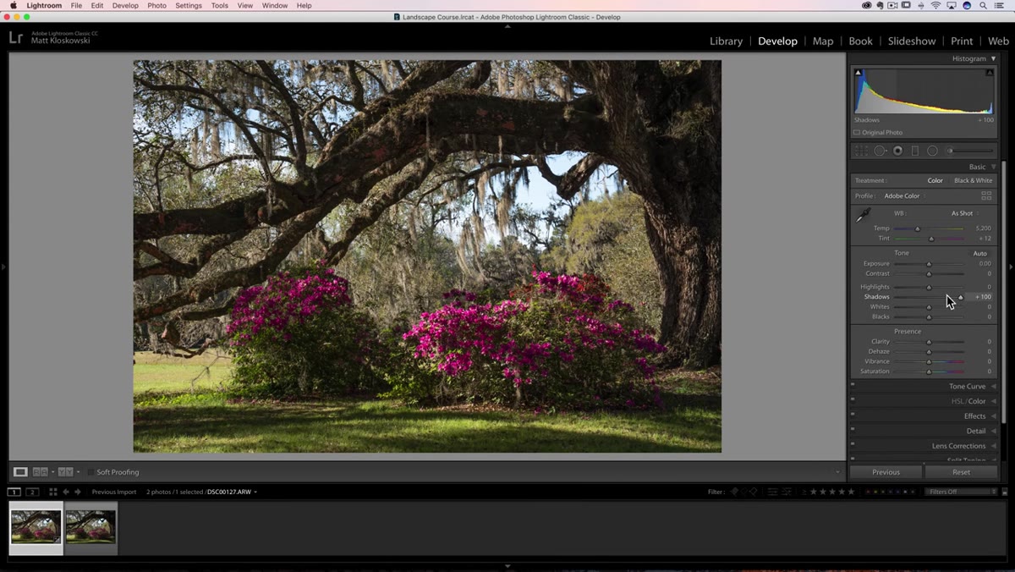Filter by edited status icon
Image resolution: width=1015 pixels, height=572 pixels.
coord(774,492)
